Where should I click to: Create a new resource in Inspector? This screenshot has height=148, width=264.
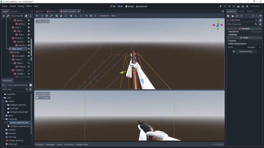tap(228, 16)
